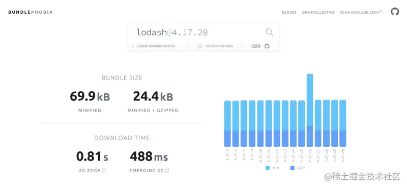This screenshot has height=188, width=407.
Task: Click the 69.9 kB minified size value
Action: (x=90, y=97)
